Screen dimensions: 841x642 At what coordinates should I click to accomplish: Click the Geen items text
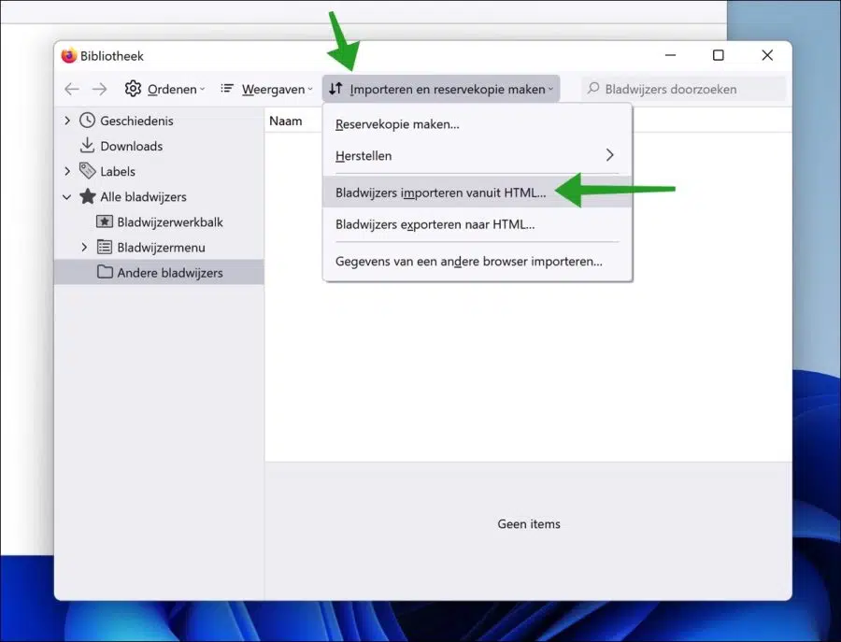pyautogui.click(x=529, y=524)
